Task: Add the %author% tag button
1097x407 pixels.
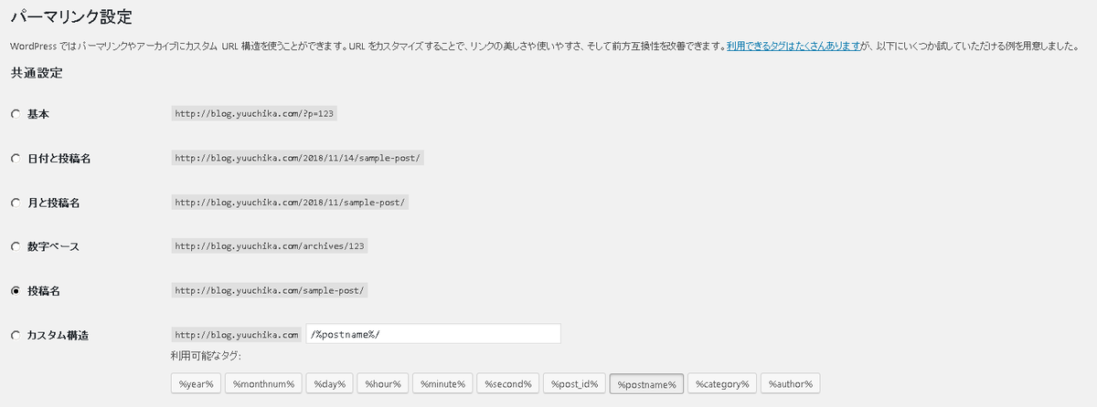Action: 791,384
